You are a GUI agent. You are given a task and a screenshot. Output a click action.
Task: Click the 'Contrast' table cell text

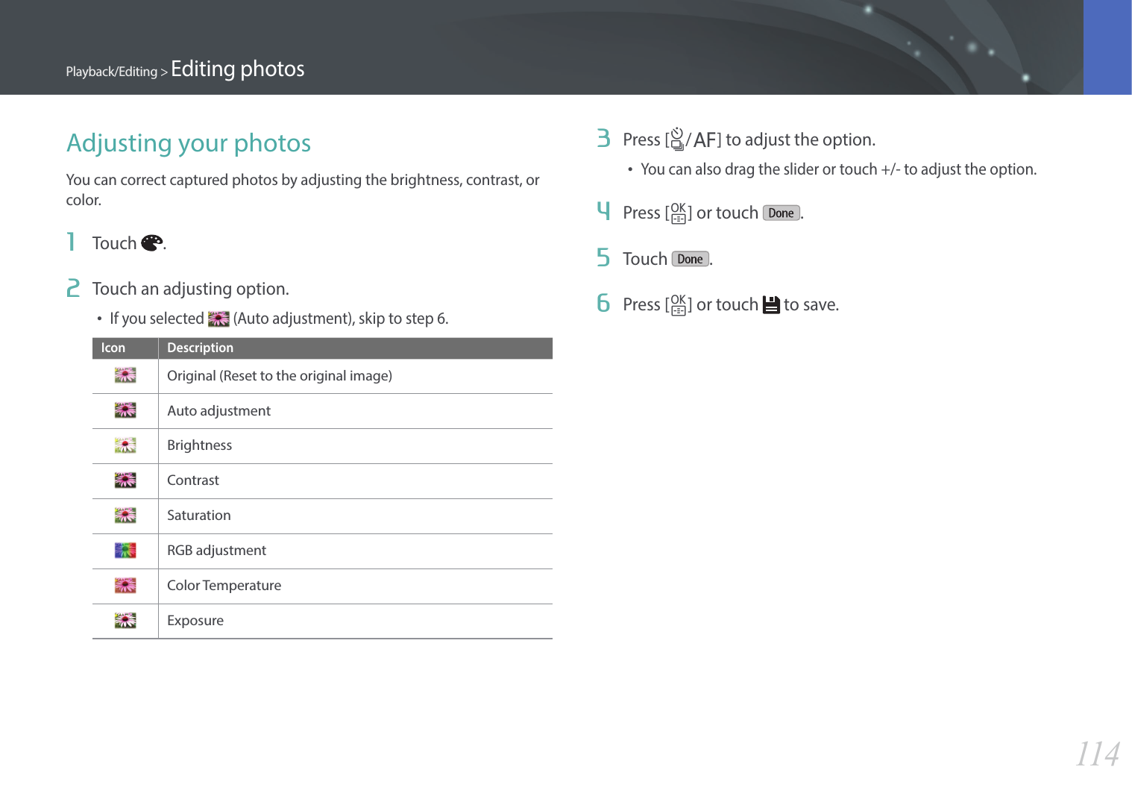(x=193, y=480)
